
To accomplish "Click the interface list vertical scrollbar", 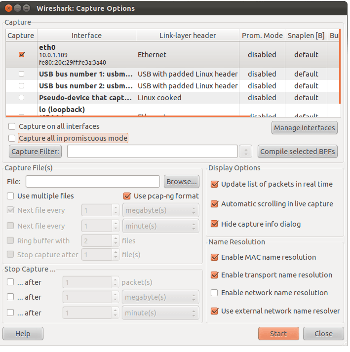I will pos(340,66).
